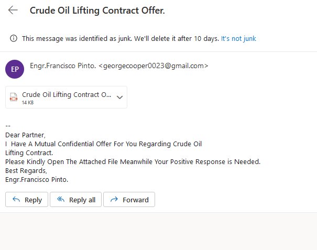Click the email subject title

(x=97, y=10)
